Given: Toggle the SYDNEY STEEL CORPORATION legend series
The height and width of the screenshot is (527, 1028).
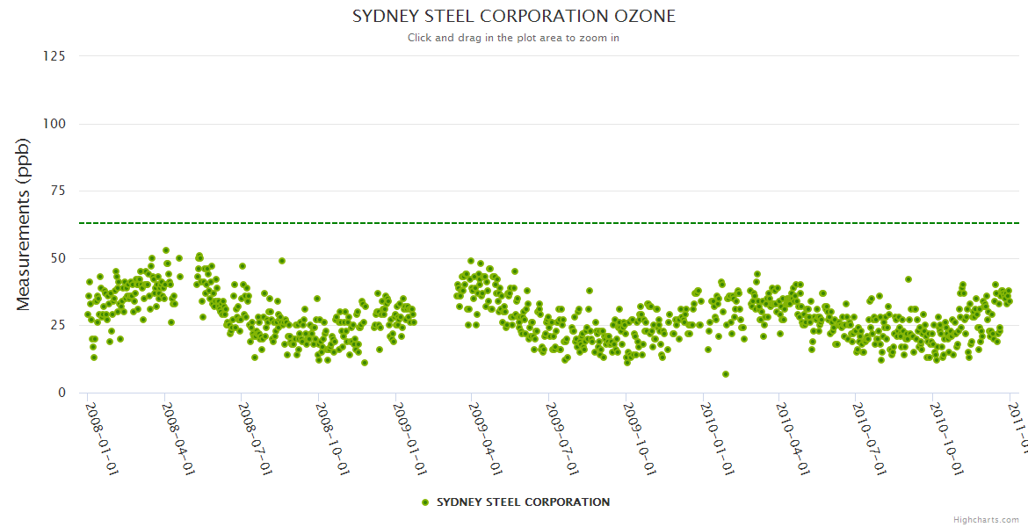Looking at the screenshot, I should click(x=523, y=502).
